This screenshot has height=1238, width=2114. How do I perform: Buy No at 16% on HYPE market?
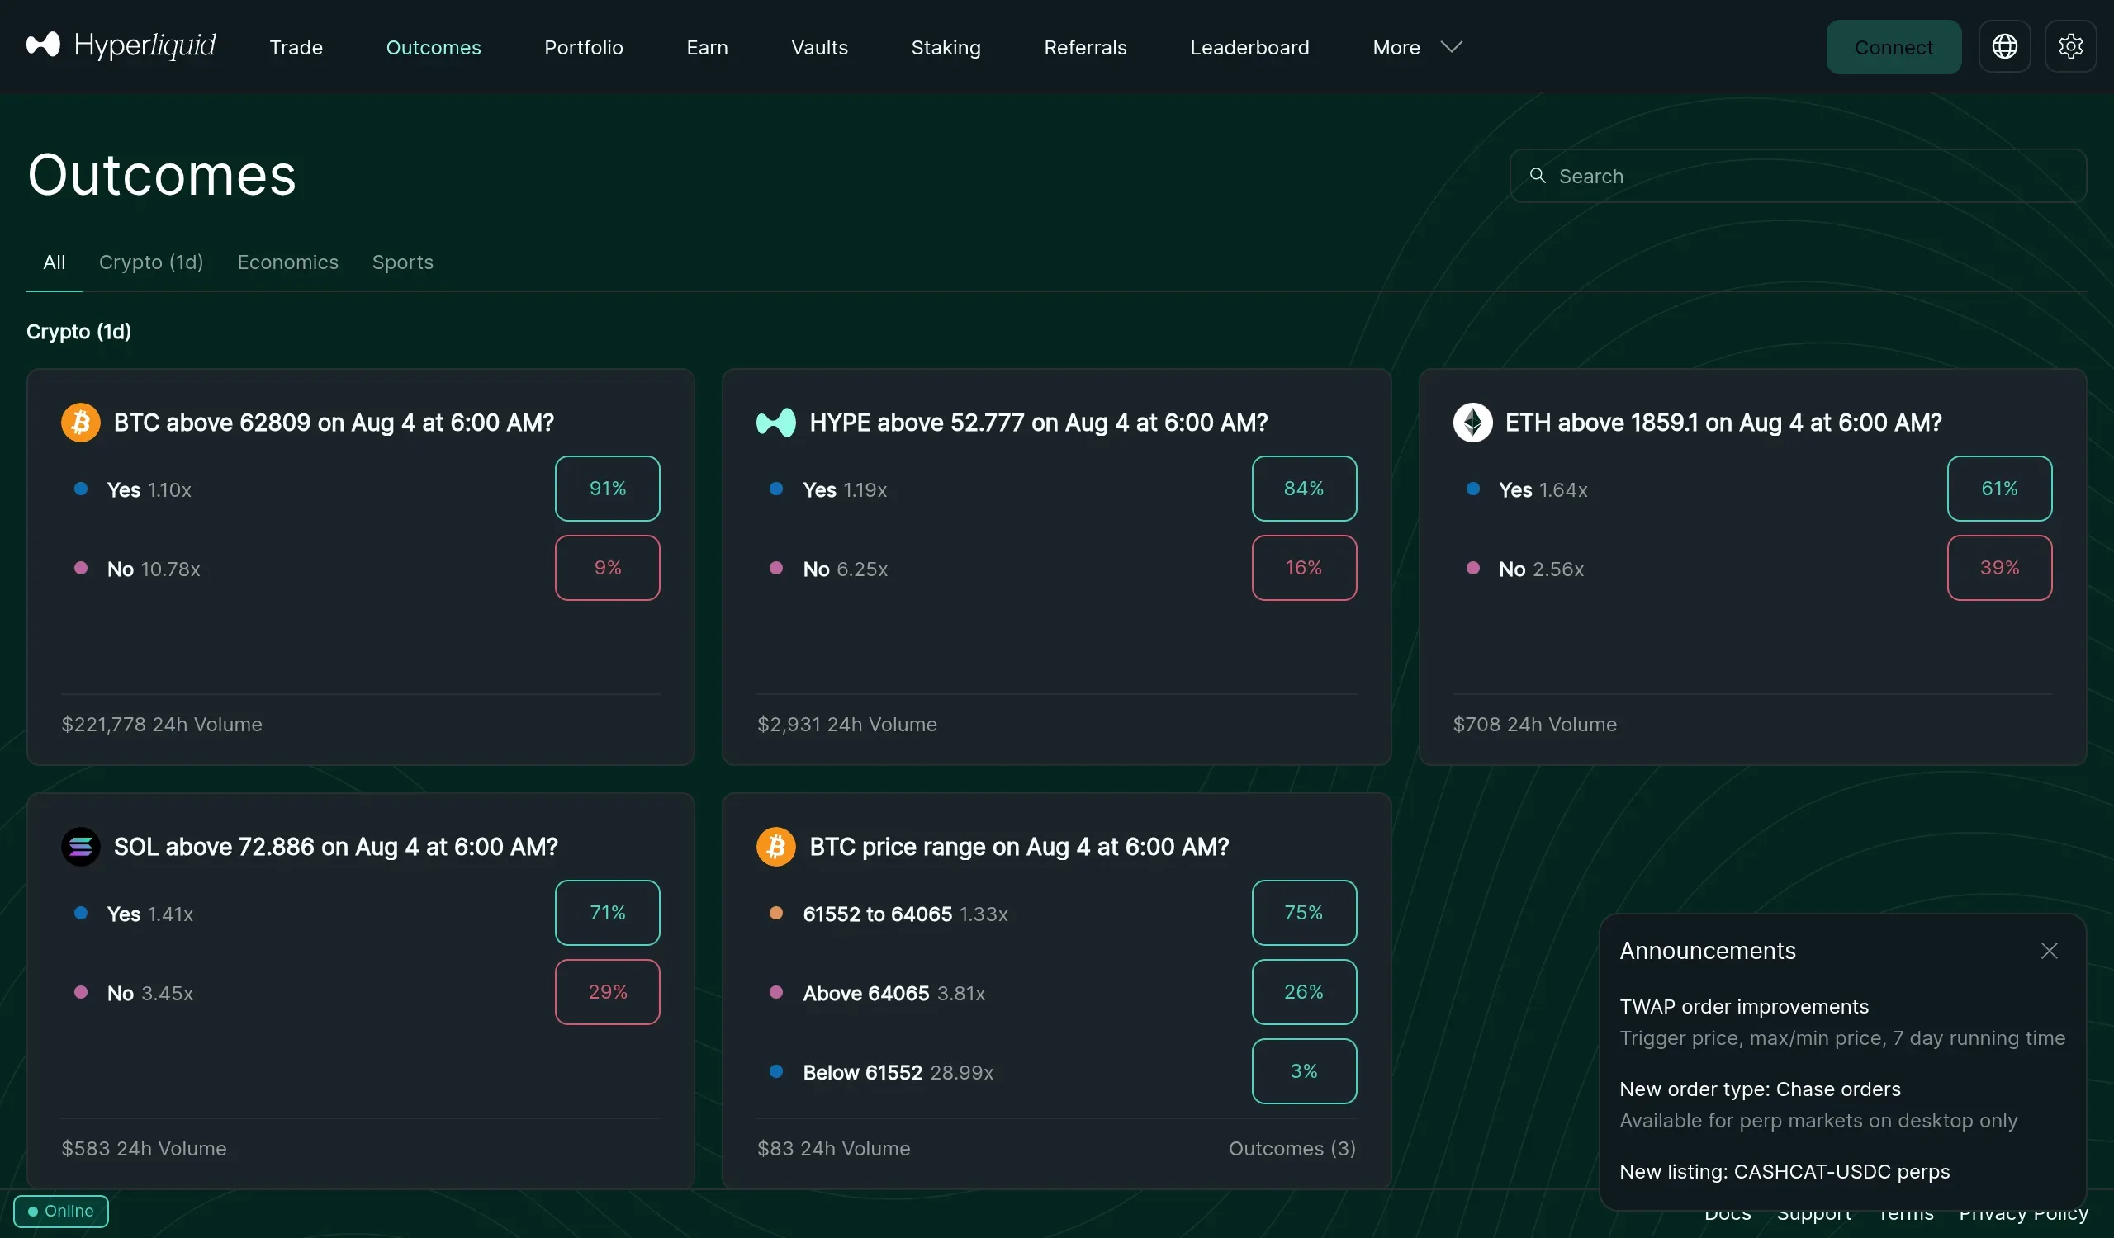pos(1304,568)
